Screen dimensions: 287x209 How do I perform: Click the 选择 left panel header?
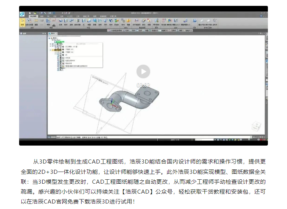tap(33, 33)
